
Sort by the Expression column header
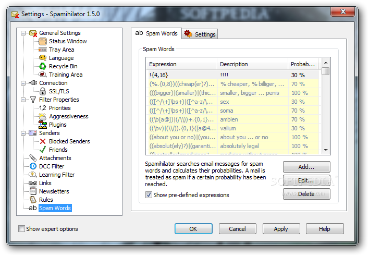[x=181, y=64]
